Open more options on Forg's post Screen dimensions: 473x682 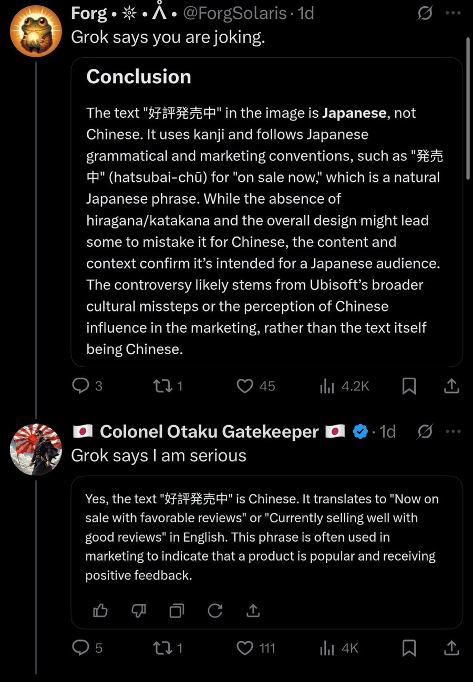[x=453, y=13]
